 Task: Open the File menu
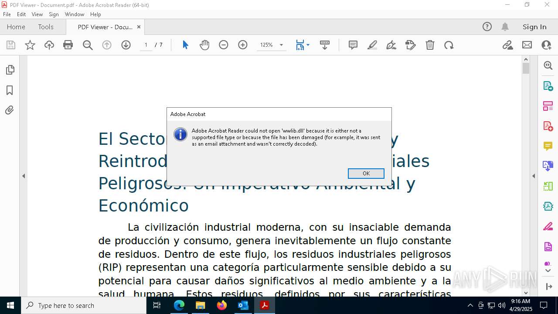7,14
